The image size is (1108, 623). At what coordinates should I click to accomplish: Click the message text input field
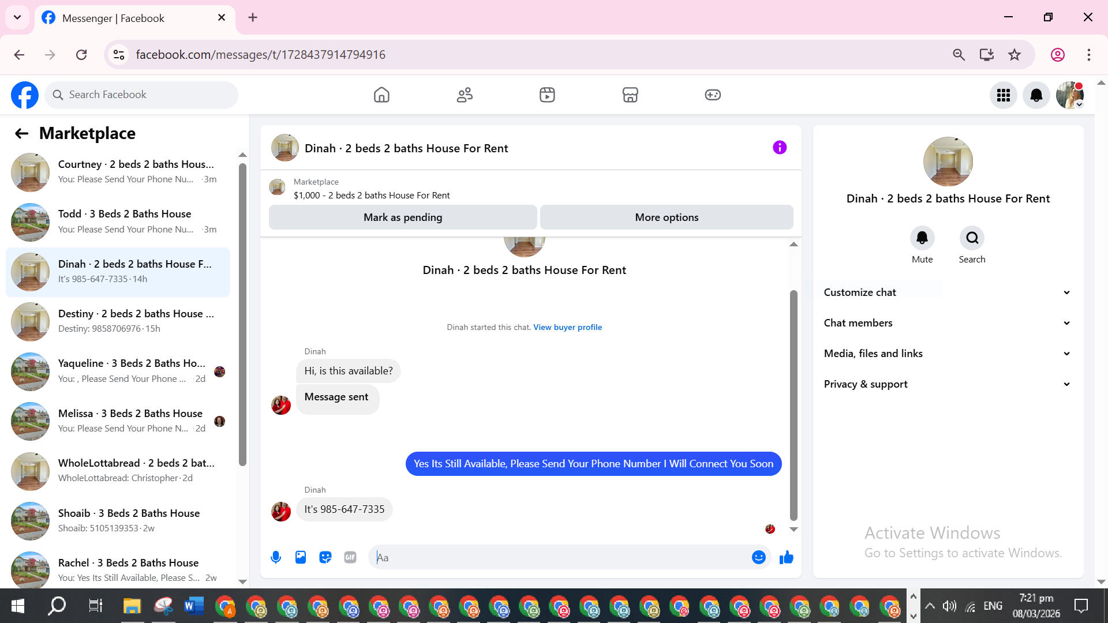pyautogui.click(x=560, y=557)
